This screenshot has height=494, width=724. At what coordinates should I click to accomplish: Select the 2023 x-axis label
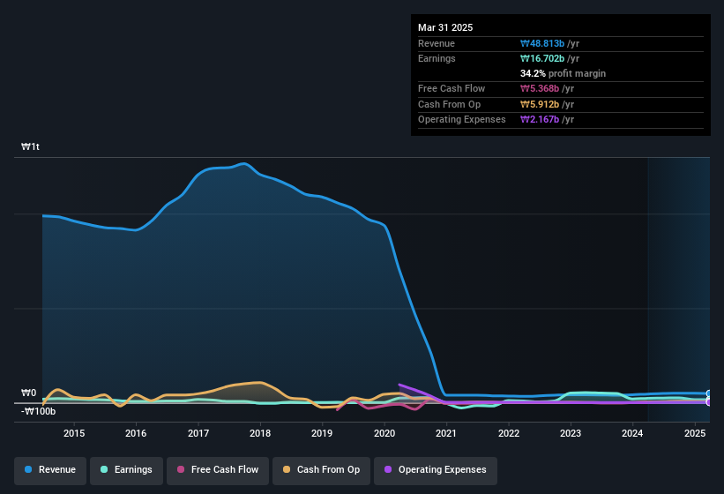click(571, 433)
